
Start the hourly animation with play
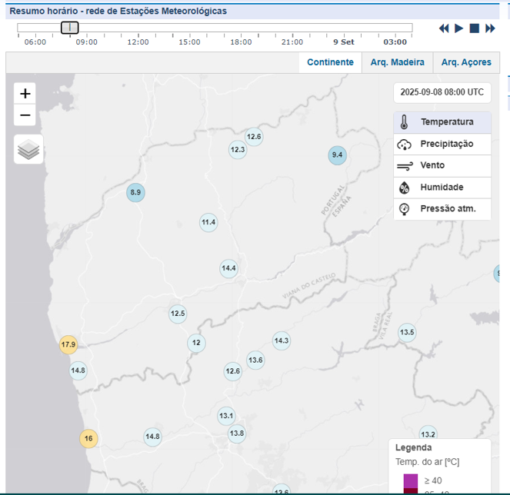[459, 28]
